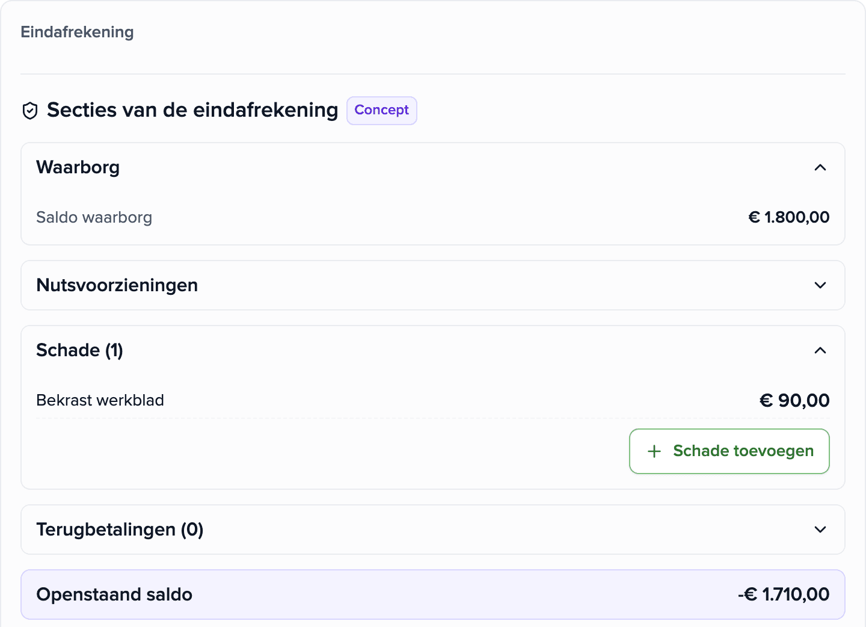Expand the Nutsvoorzieningen section chevron

[820, 285]
